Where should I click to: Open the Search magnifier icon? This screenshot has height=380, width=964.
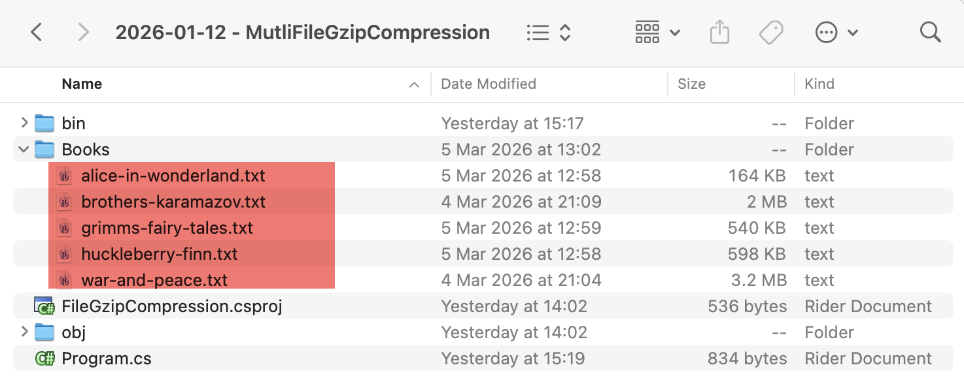930,32
